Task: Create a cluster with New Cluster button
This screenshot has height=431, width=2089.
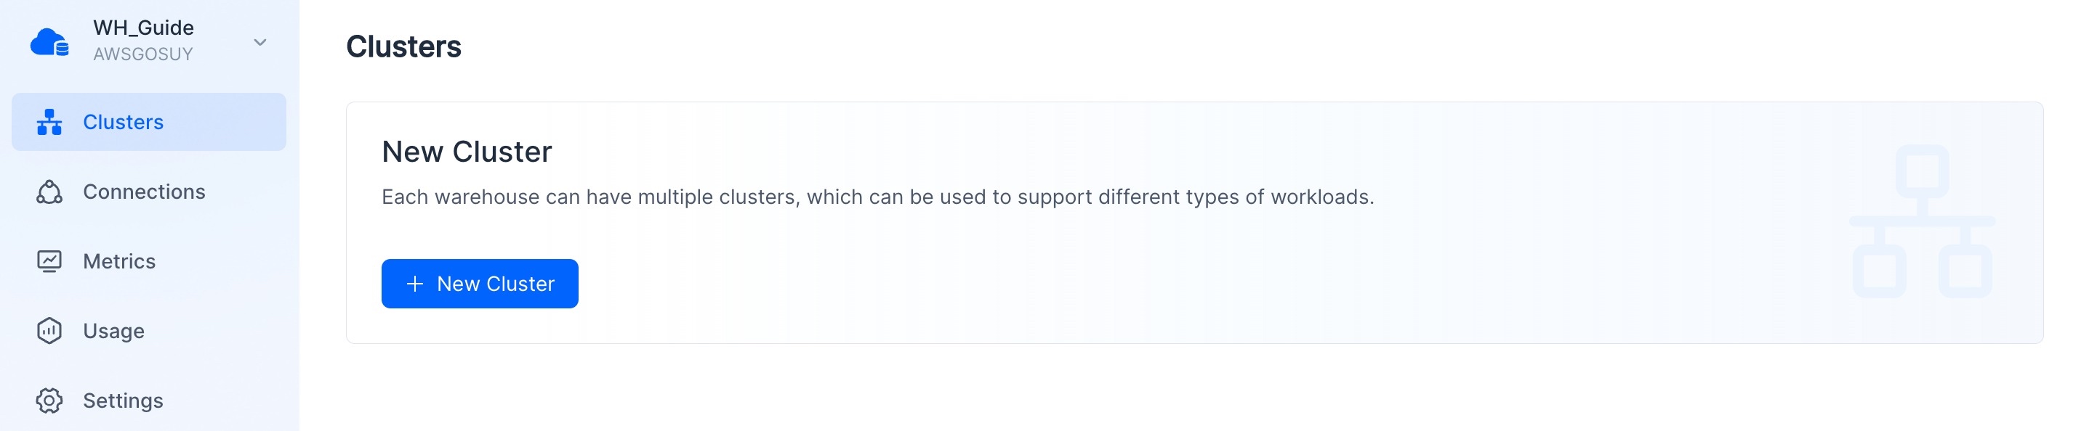Action: point(480,284)
